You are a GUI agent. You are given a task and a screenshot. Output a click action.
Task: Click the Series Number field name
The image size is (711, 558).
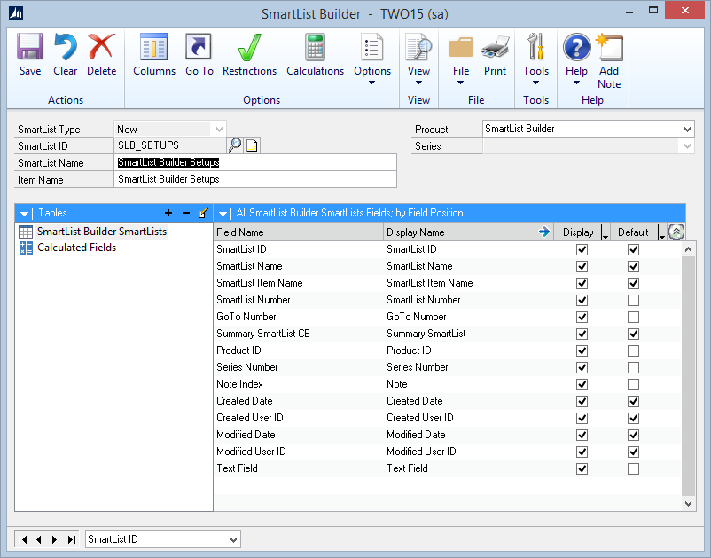(x=247, y=367)
